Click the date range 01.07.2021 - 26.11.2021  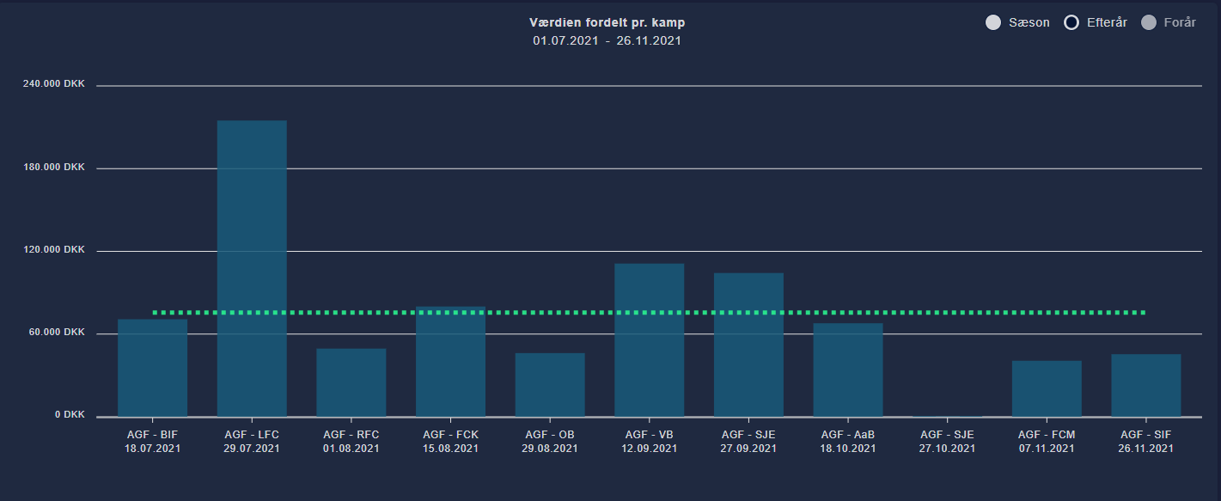point(610,40)
